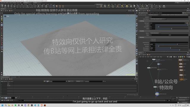
Task: Add a Camera from the lights shelf
Action: point(98,6)
